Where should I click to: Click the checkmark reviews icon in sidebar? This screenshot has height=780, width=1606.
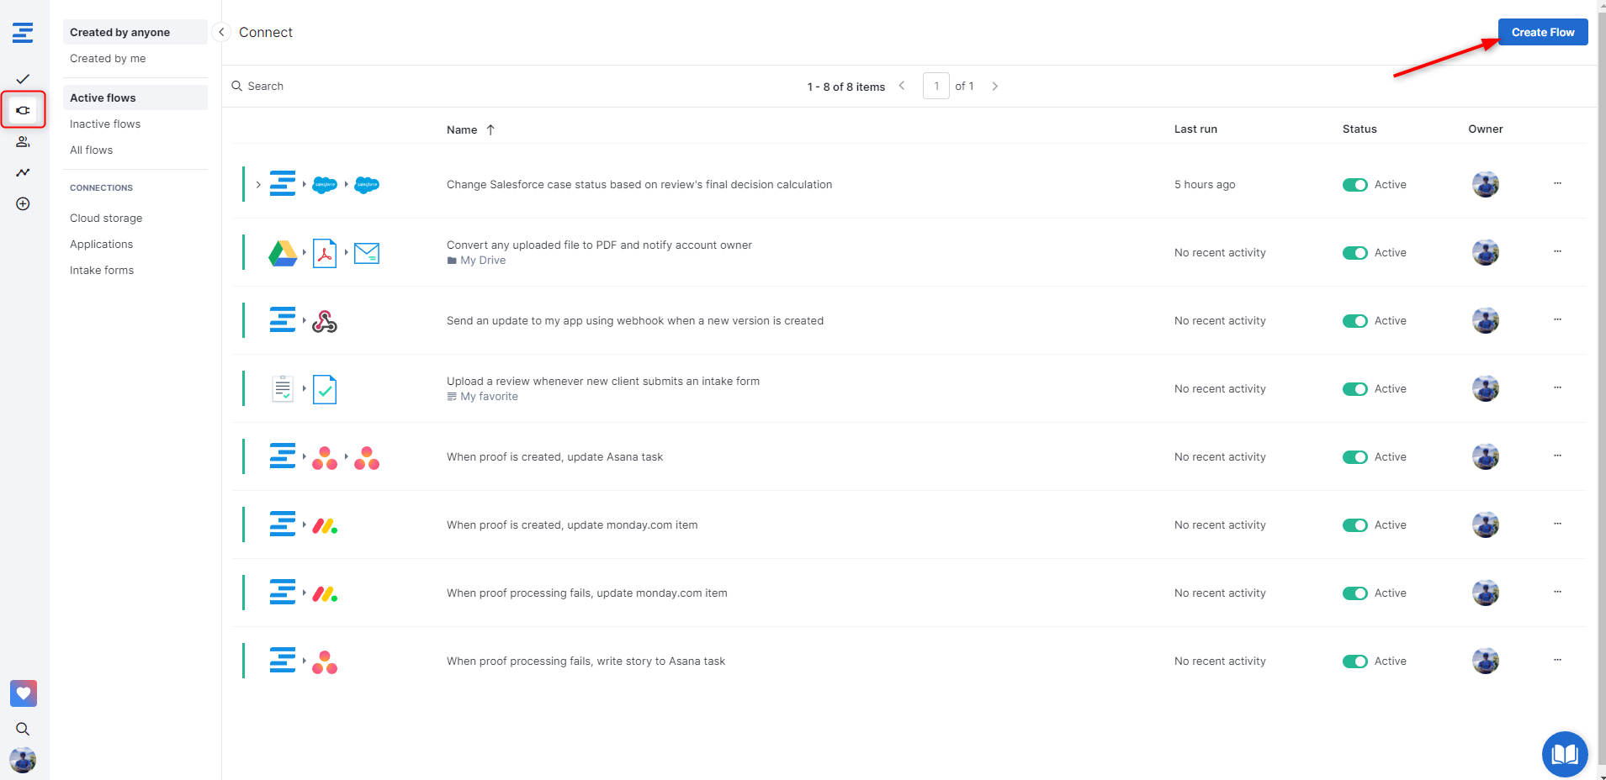pos(23,79)
